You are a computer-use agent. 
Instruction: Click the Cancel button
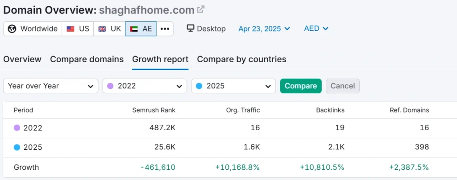(343, 86)
